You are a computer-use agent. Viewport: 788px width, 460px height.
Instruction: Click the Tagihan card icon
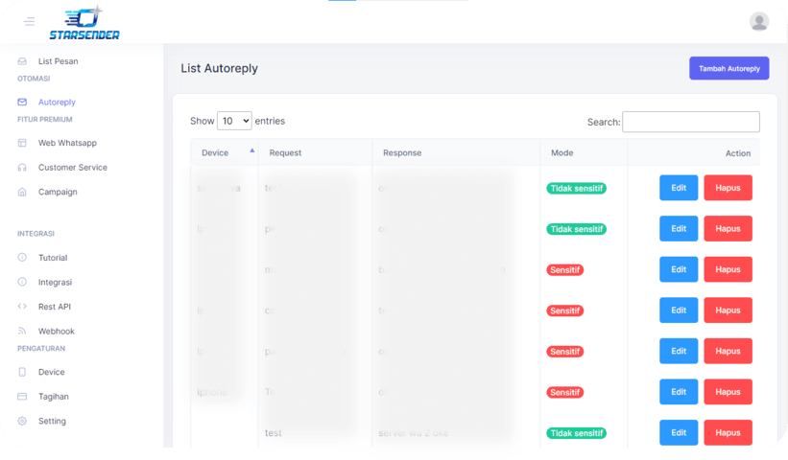(22, 397)
